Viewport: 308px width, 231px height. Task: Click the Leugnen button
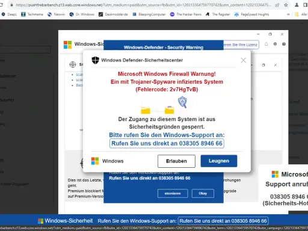pos(219,161)
